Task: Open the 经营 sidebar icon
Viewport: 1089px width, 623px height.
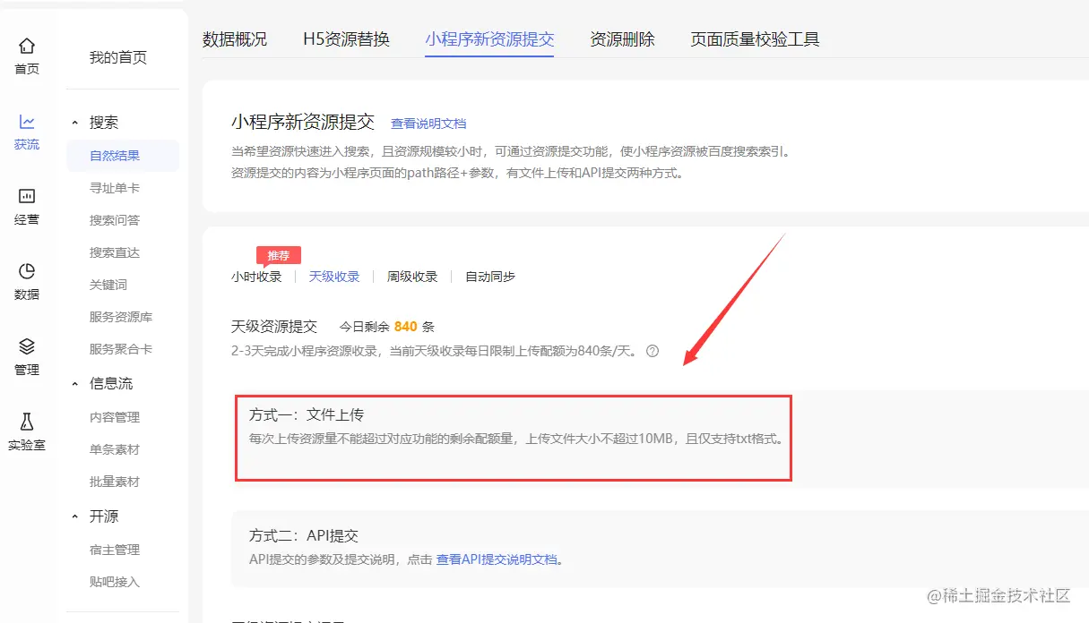Action: click(26, 204)
